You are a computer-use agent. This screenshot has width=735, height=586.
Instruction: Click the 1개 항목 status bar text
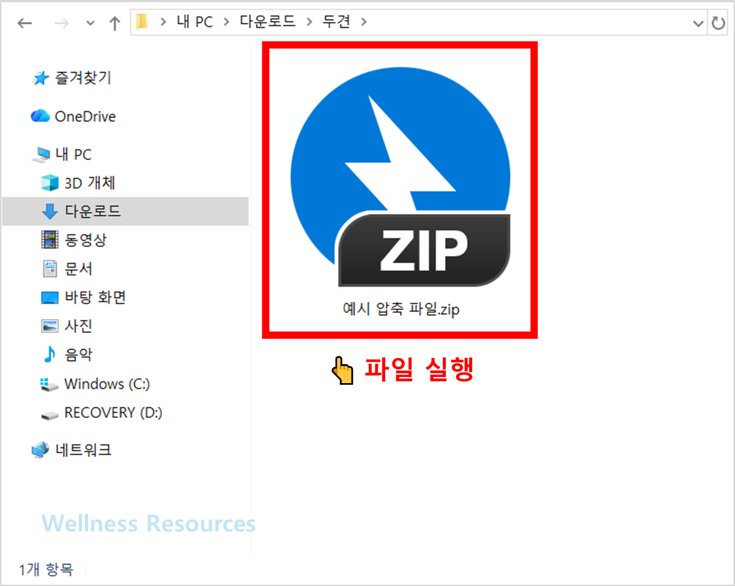point(46,570)
